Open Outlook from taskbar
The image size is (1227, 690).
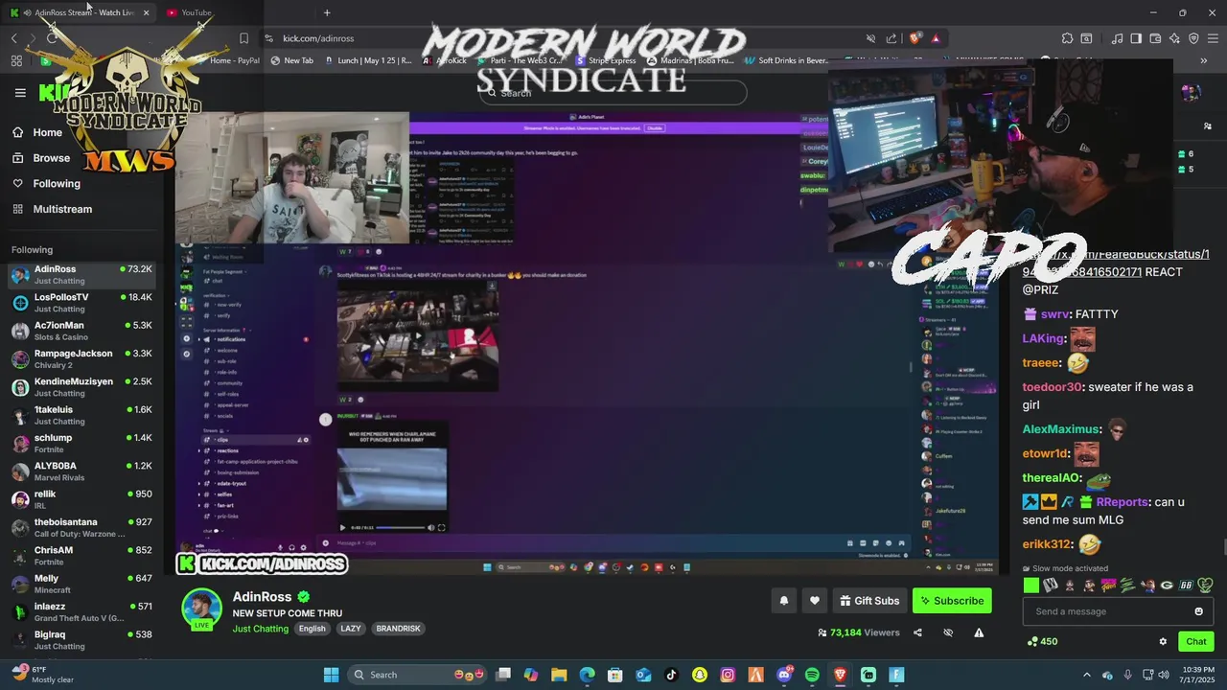pos(643,675)
